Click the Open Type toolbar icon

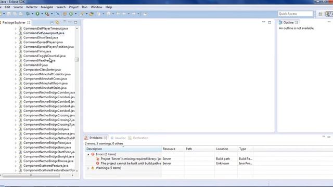(x=82, y=14)
